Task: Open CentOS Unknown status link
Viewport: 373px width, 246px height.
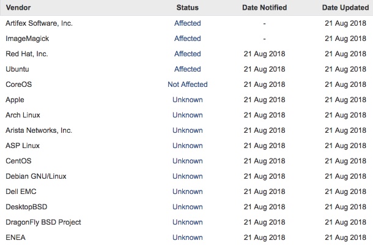Action: [x=188, y=161]
